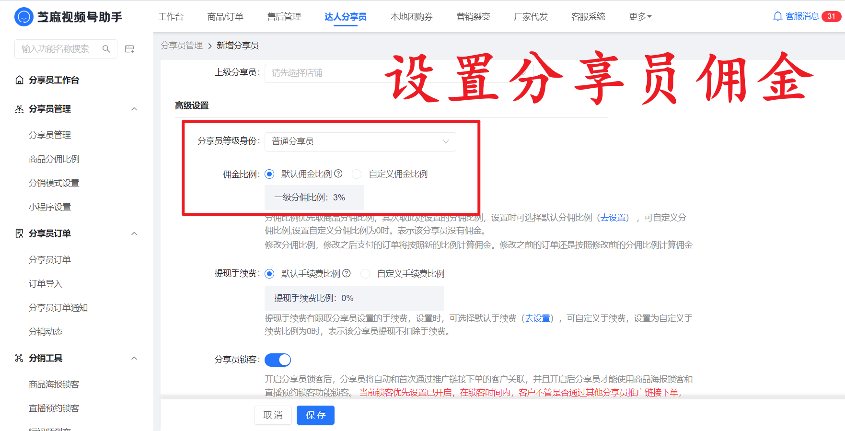Click the tool icon next to 分销工具 section
The image size is (845, 431).
19,358
